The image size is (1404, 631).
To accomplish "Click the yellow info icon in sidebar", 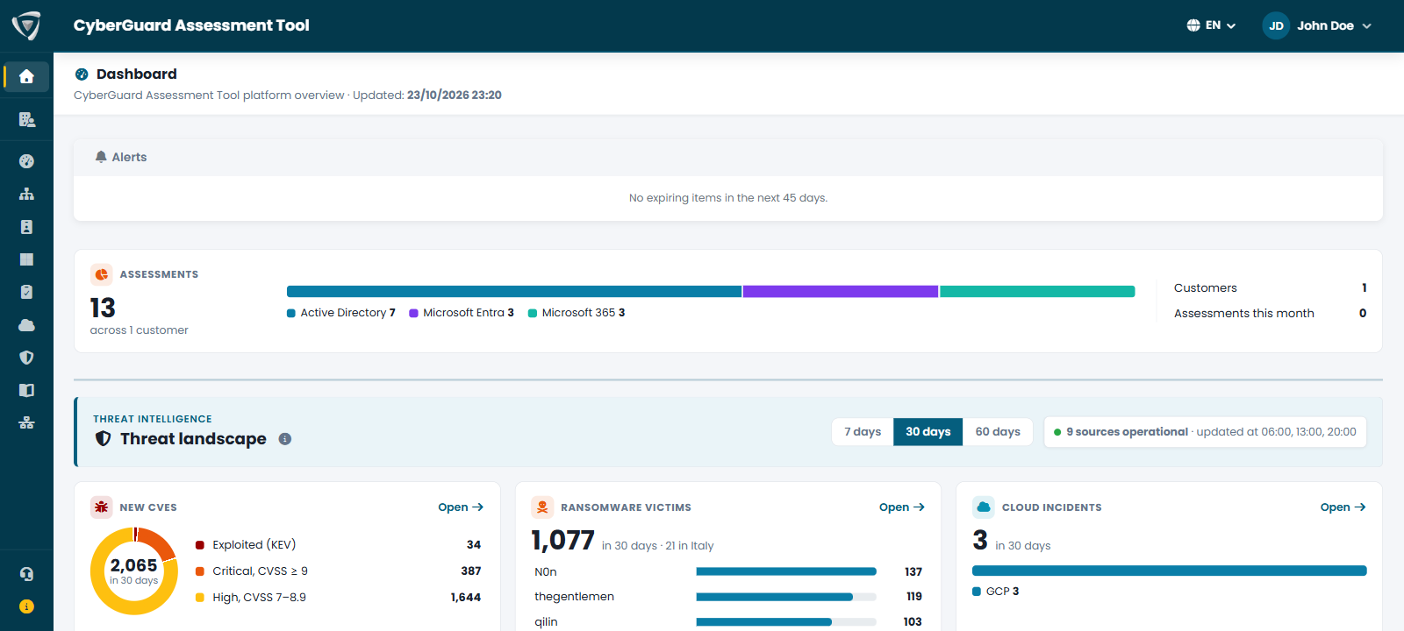I will (26, 606).
